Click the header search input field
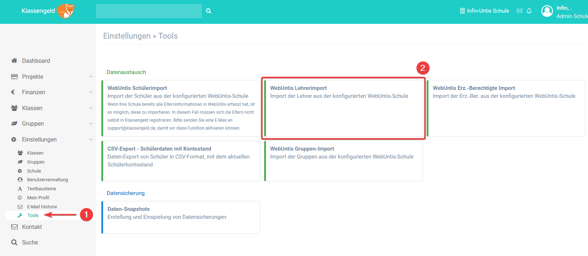588x256 pixels. pos(149,11)
